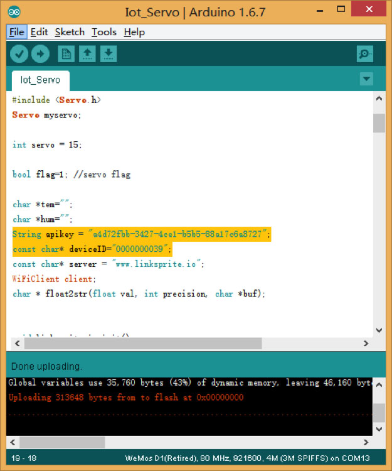Open the File menu
Image resolution: width=392 pixels, height=471 pixels.
coord(17,32)
